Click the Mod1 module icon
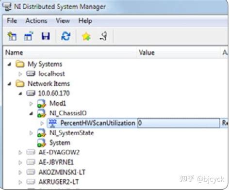Screen dimensions: 230x190 click(x=42, y=104)
